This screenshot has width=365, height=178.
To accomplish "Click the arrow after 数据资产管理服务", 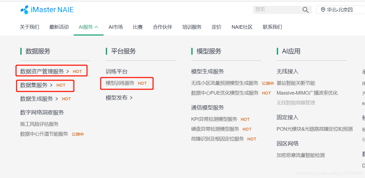I will [x=68, y=71].
